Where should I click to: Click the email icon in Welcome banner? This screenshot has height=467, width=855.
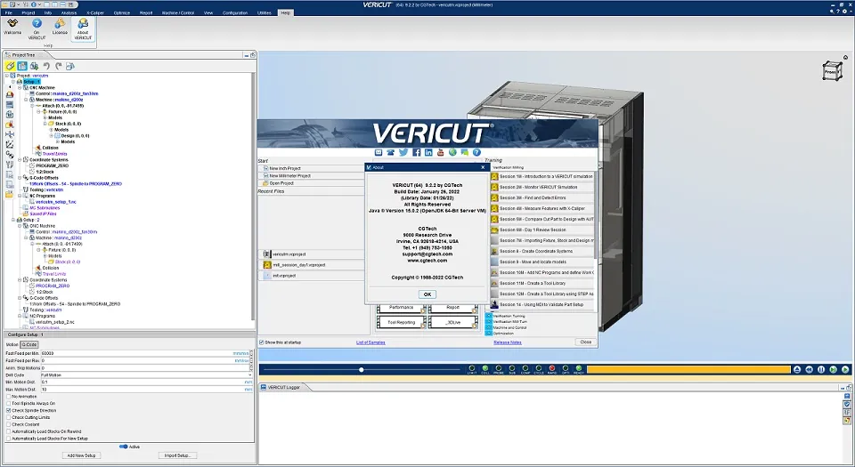click(379, 152)
